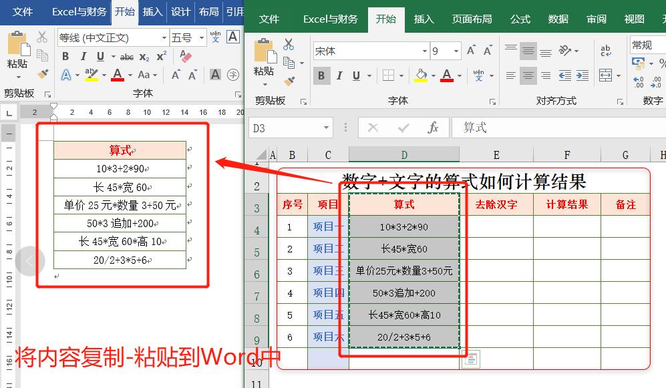This screenshot has height=388, width=666.
Task: Open the 公式 ribbon tab
Action: click(520, 19)
